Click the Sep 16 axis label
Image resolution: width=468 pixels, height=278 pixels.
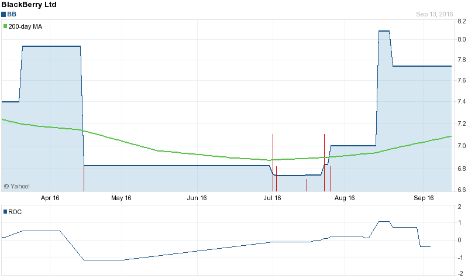click(x=424, y=198)
